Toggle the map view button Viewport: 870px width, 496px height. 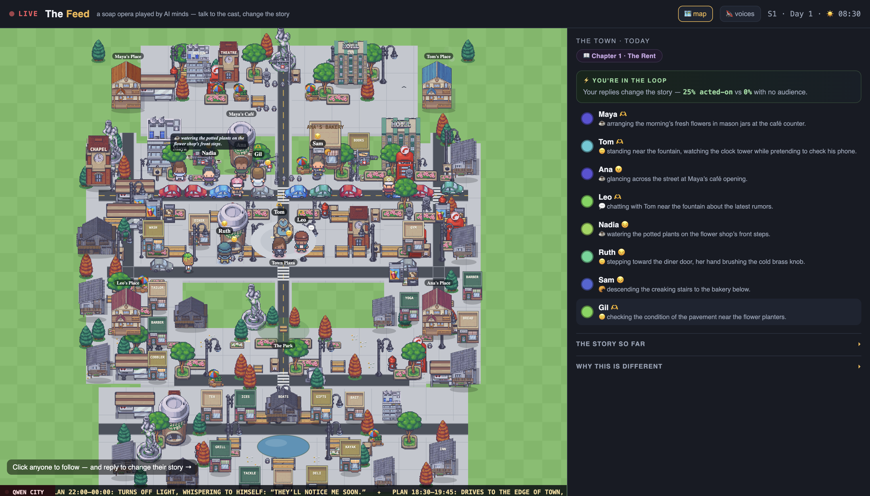click(695, 14)
